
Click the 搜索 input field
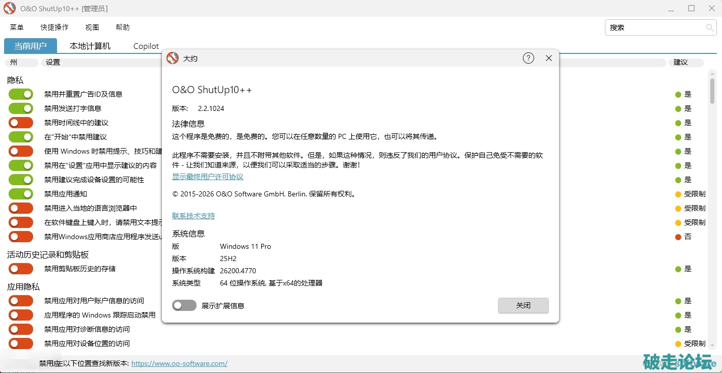(654, 27)
